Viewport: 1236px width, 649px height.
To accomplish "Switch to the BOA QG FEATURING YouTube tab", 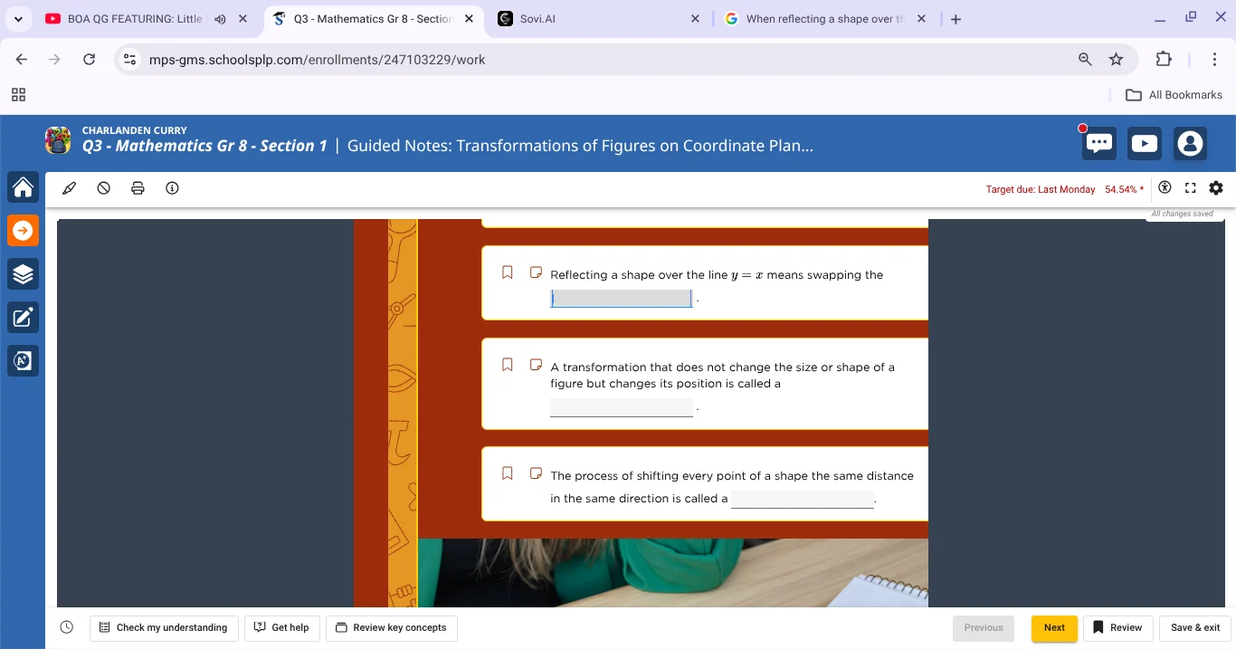I will (x=136, y=19).
